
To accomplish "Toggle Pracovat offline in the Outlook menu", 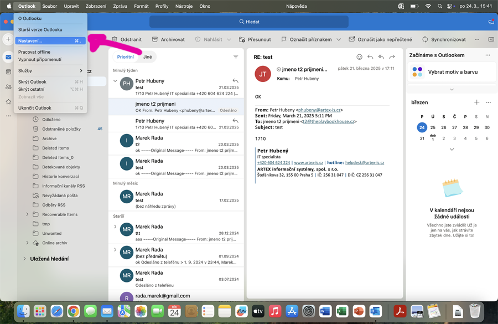I will click(34, 52).
